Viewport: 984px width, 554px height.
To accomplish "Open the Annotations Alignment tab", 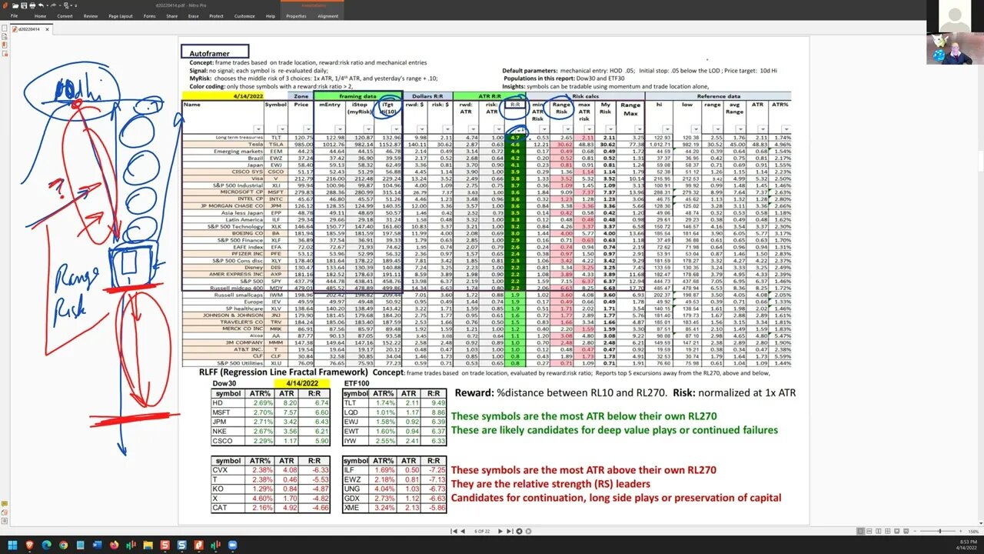I will [327, 16].
